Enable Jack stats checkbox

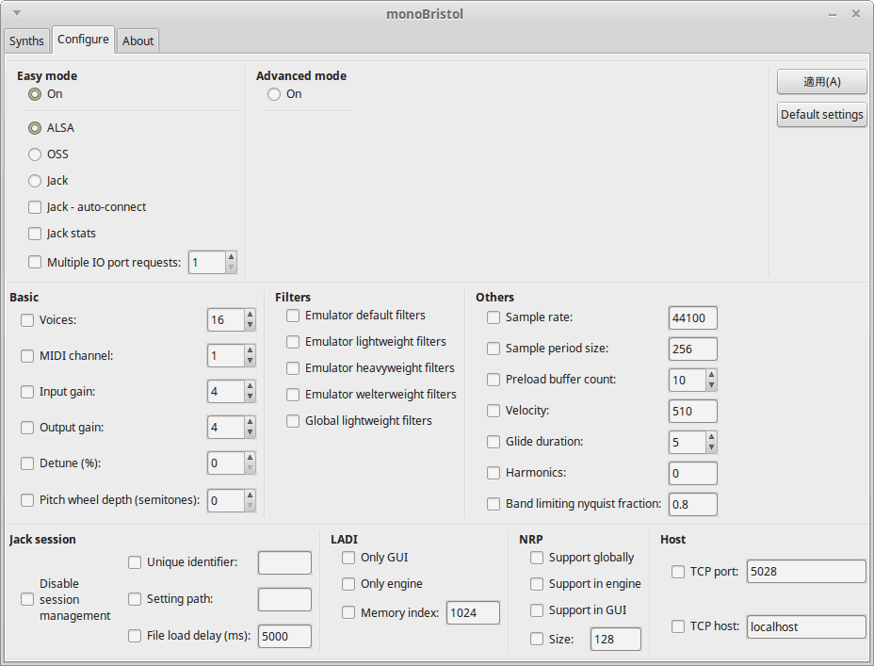(35, 234)
